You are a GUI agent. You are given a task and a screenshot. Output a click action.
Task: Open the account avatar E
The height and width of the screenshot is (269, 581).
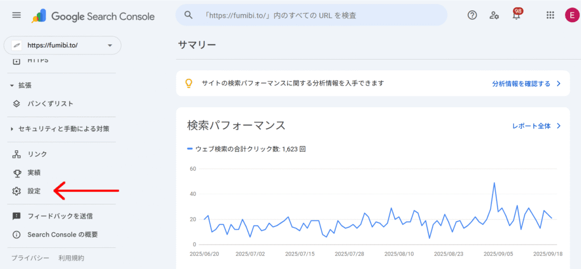[x=572, y=15]
